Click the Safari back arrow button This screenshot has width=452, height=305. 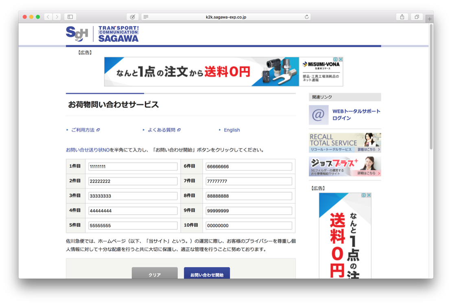point(48,17)
